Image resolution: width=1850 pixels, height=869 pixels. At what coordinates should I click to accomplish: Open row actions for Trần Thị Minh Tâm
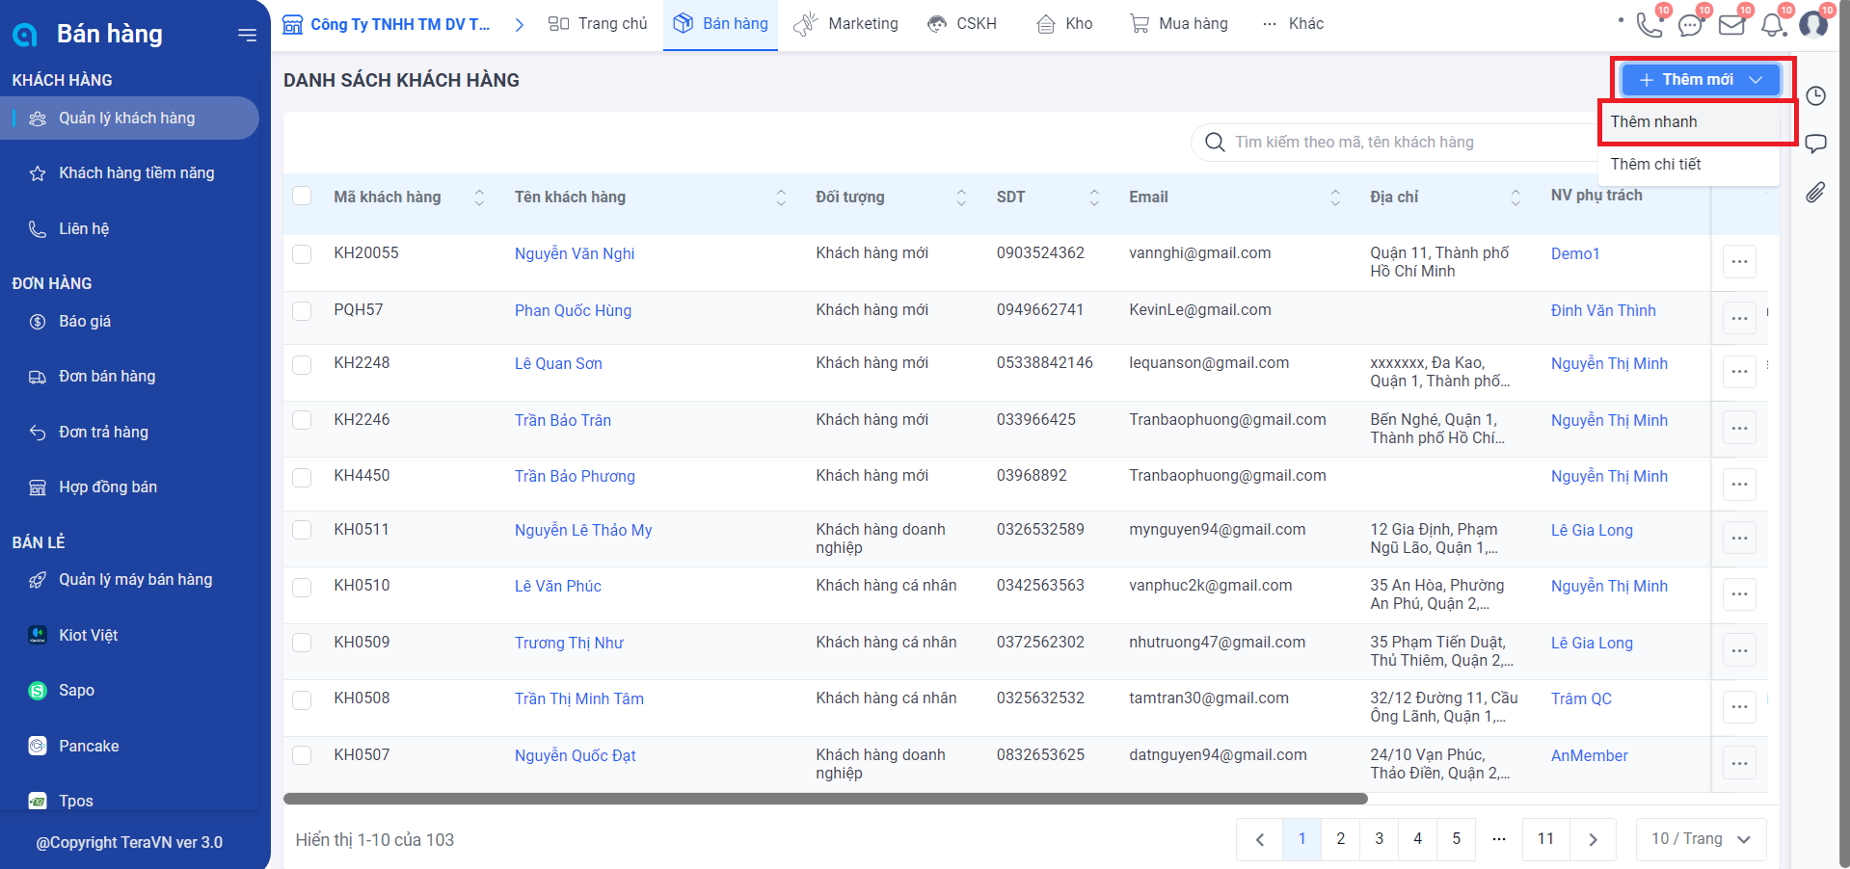click(x=1739, y=706)
